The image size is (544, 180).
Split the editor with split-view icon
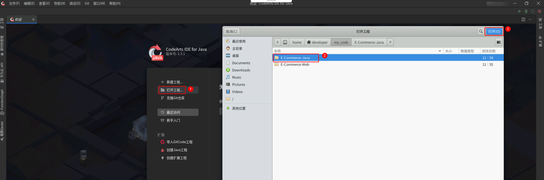523,19
